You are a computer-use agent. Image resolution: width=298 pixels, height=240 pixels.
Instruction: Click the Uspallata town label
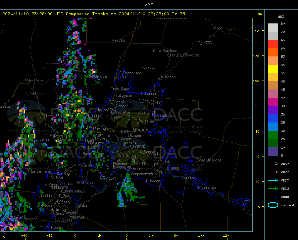pyautogui.click(x=34, y=80)
